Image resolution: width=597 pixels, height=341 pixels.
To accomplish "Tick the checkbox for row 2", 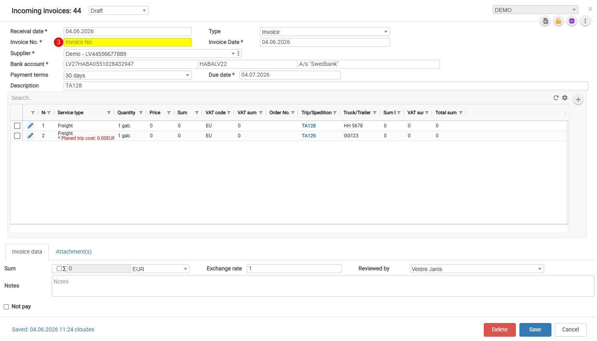I will [x=17, y=136].
